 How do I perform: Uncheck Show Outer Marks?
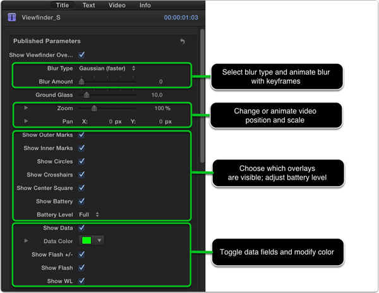[x=81, y=135]
